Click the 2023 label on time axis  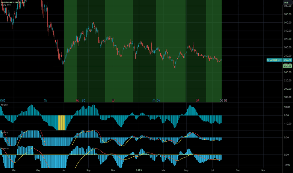click(139, 170)
